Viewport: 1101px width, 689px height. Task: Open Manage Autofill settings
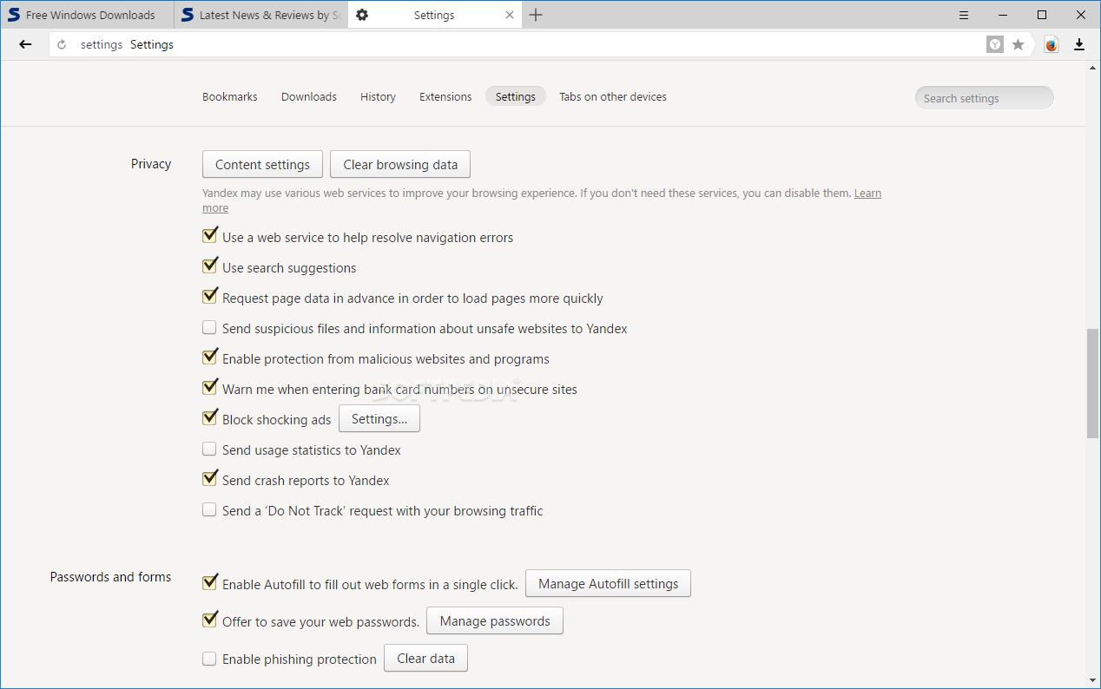(x=609, y=584)
